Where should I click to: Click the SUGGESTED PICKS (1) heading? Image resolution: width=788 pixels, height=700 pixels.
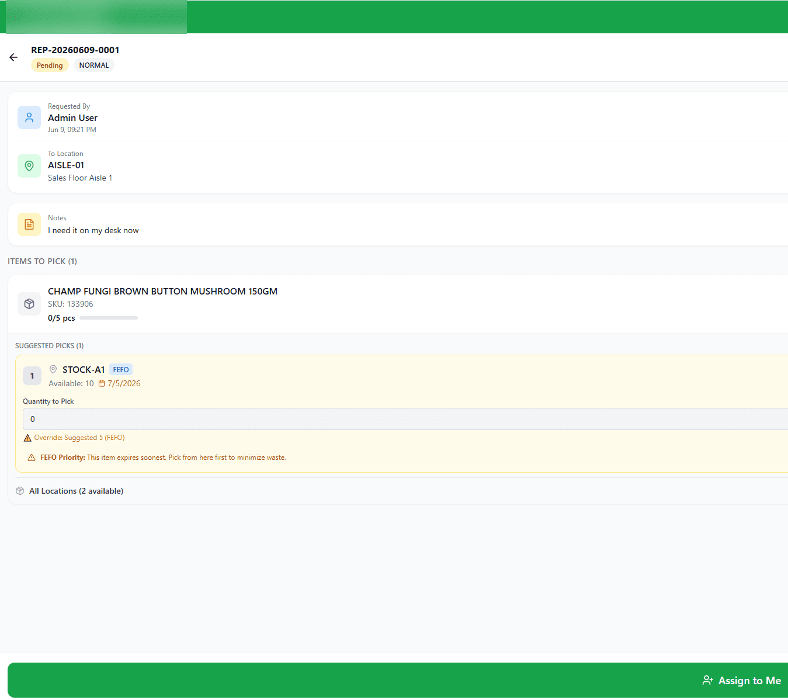(x=49, y=346)
